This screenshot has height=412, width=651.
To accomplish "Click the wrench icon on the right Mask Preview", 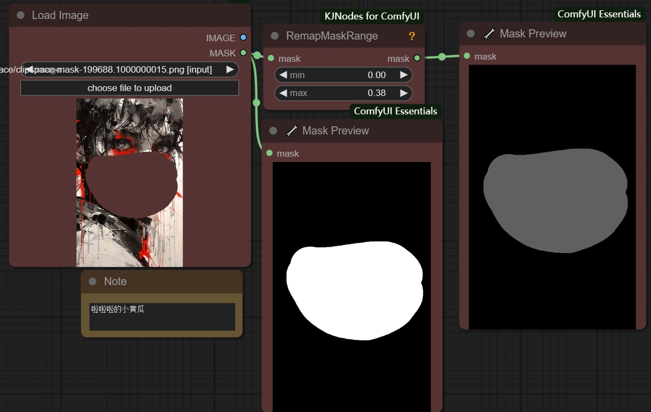I will pyautogui.click(x=489, y=34).
